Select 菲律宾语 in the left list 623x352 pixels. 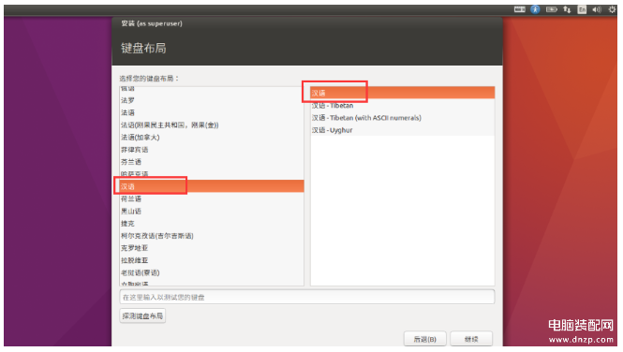point(212,150)
